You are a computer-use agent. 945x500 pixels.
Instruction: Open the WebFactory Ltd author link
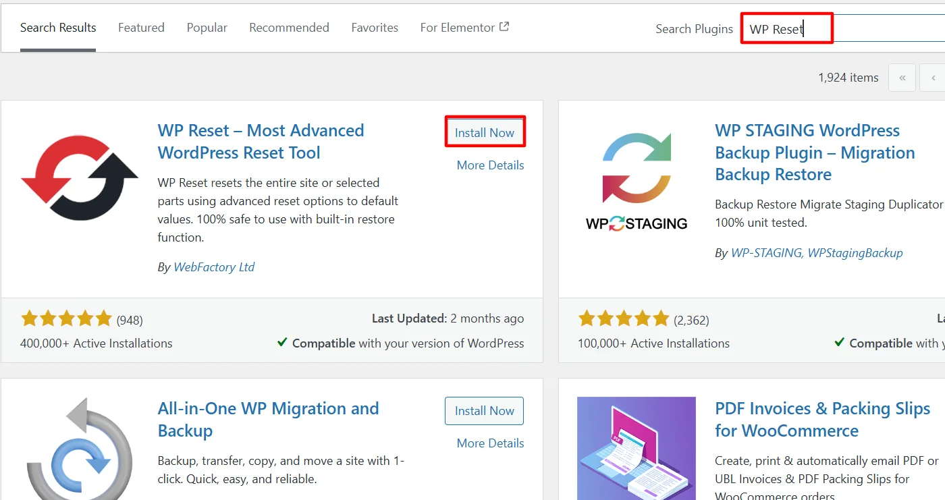click(214, 267)
